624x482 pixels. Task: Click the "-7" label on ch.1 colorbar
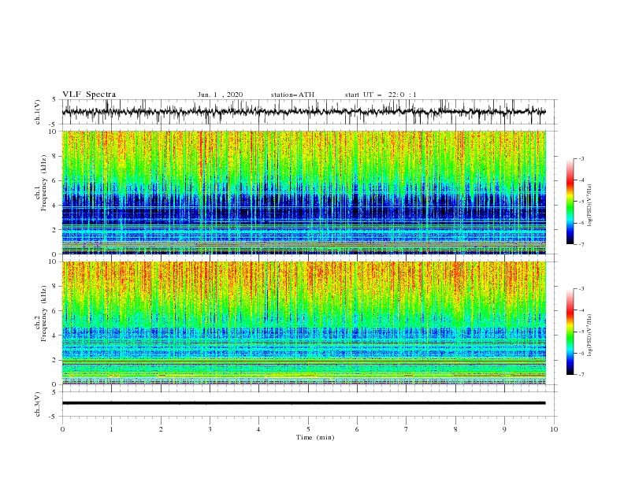pos(581,244)
